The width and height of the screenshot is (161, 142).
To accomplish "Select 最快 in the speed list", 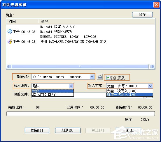I will pyautogui.click(x=53, y=91).
